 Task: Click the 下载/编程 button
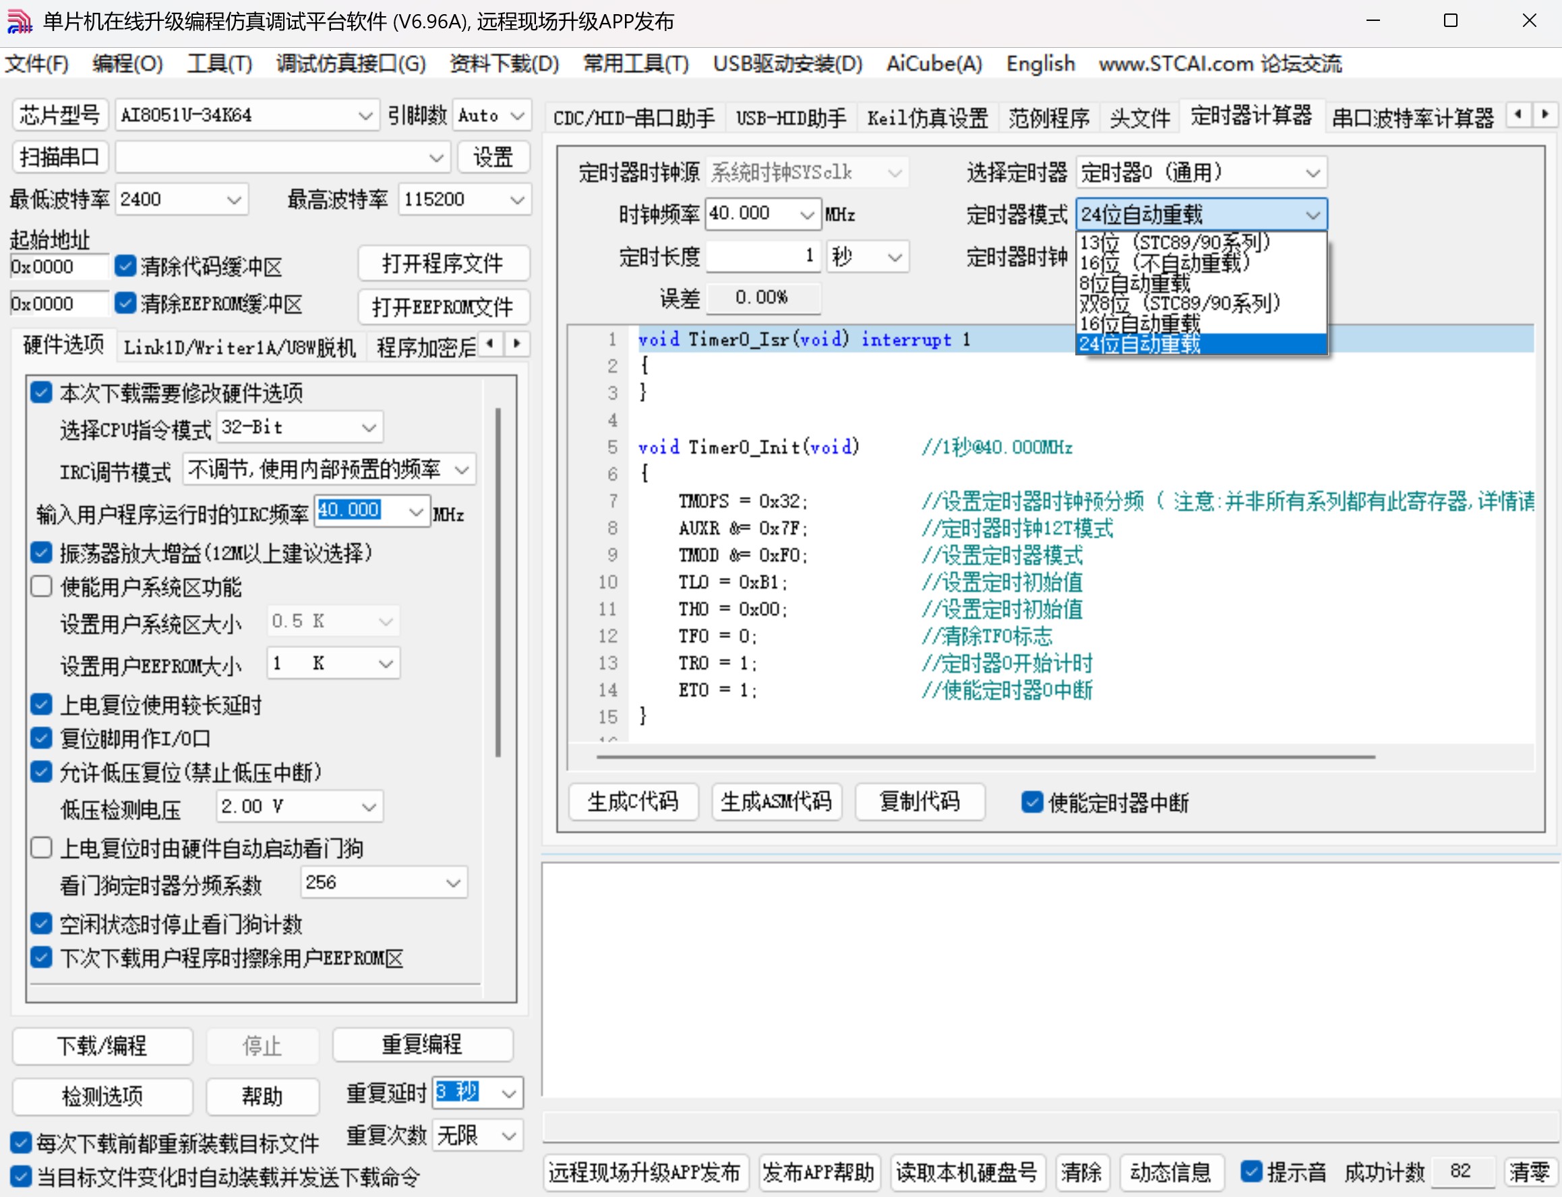coord(101,1046)
